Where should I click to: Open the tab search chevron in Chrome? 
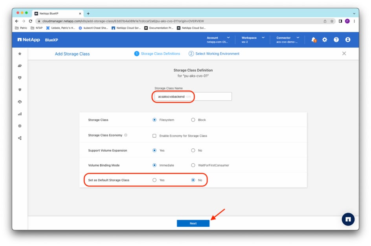(354, 13)
